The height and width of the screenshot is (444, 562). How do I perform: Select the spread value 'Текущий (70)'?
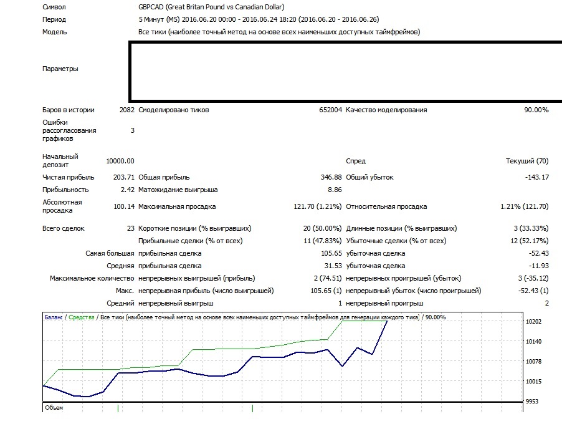tap(527, 161)
